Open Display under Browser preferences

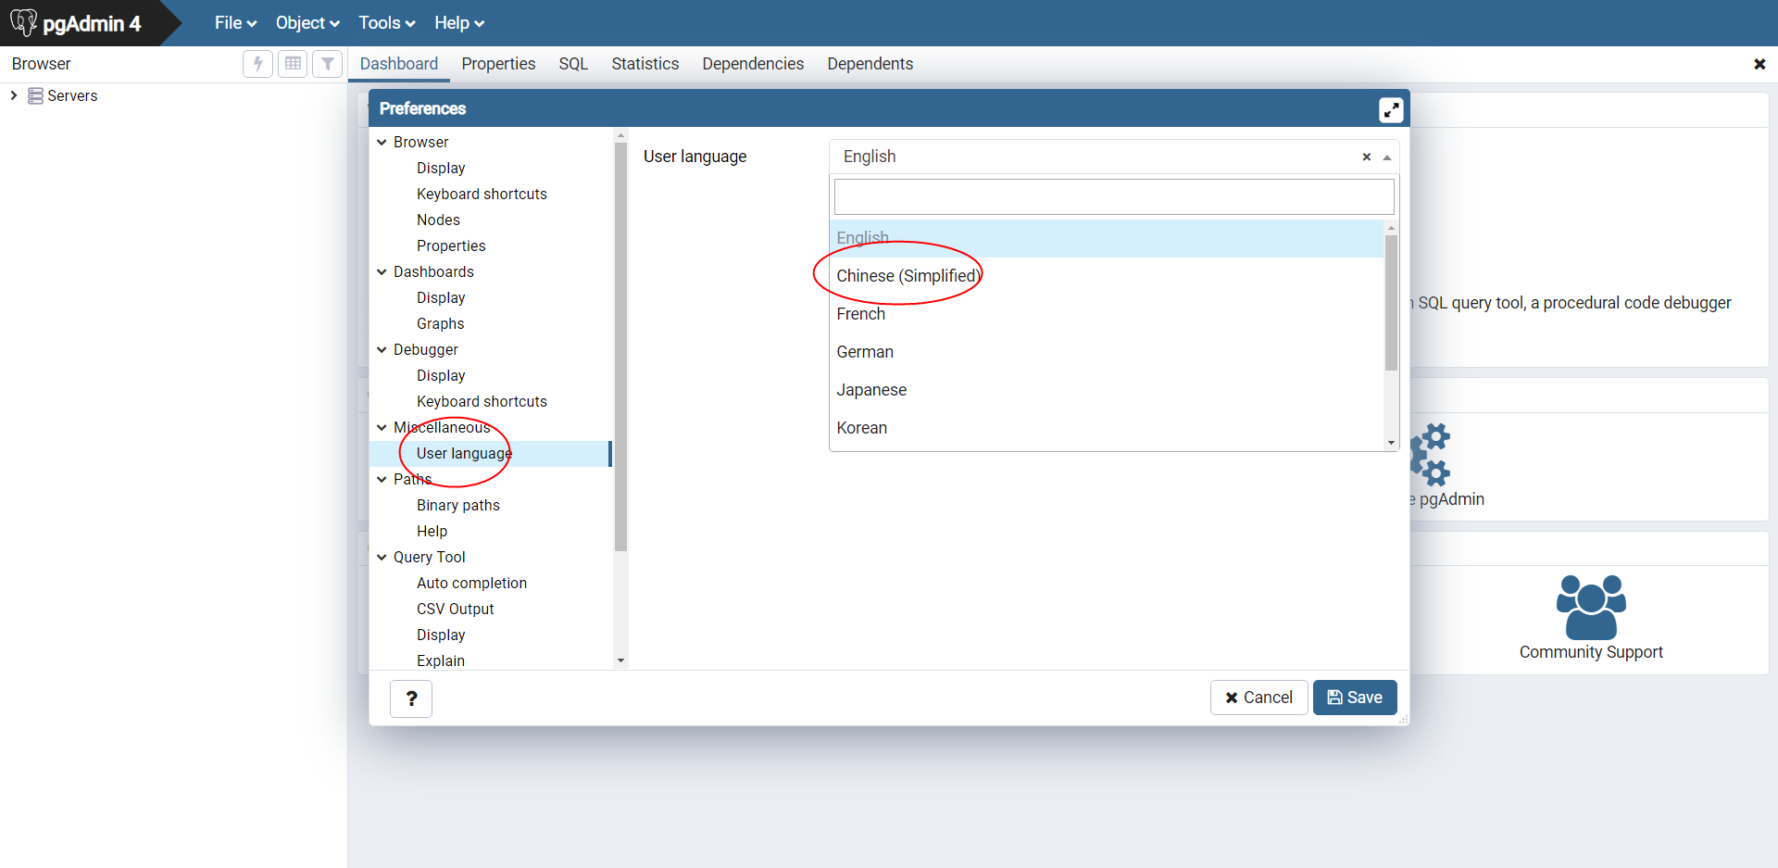441,168
